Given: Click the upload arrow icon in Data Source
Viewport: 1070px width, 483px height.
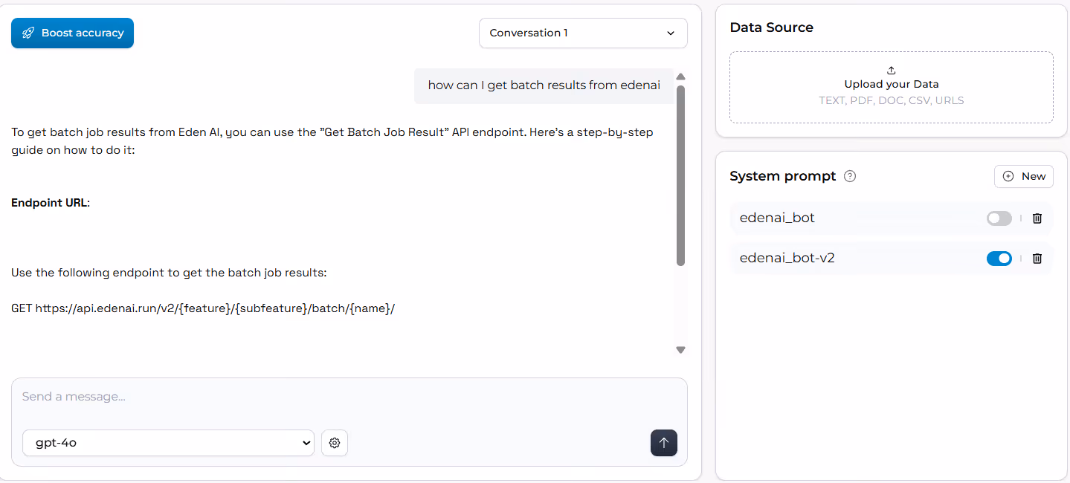Looking at the screenshot, I should tap(892, 71).
